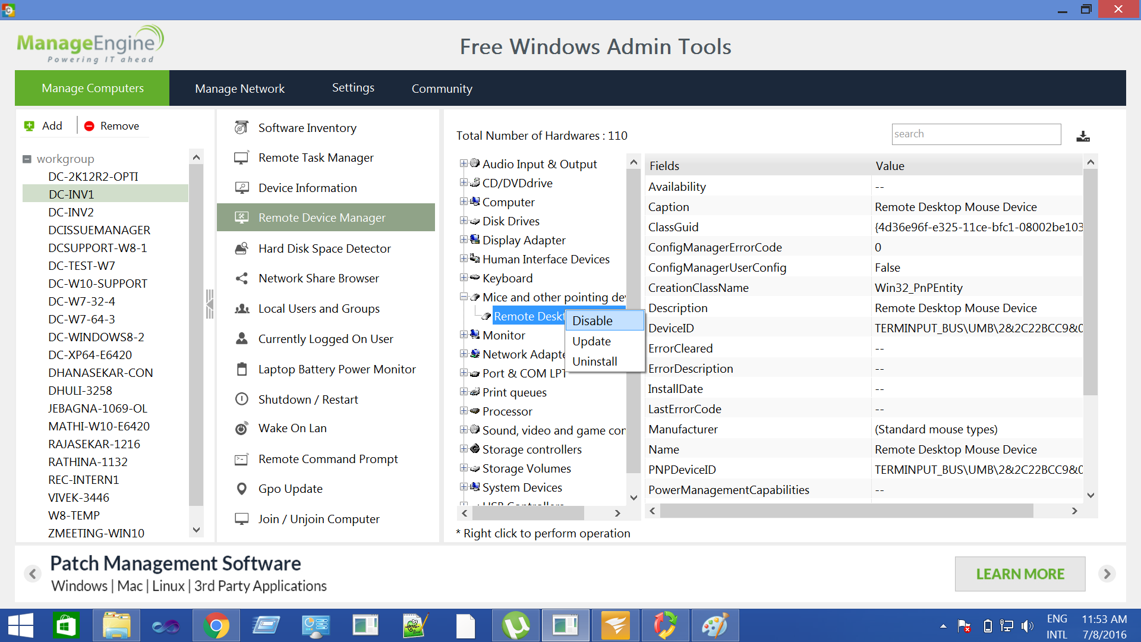Click the Gpo Update pin icon
The height and width of the screenshot is (642, 1141).
tap(241, 489)
